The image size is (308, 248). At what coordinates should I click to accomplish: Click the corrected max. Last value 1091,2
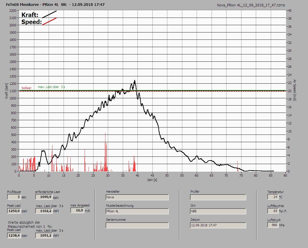coord(44,235)
